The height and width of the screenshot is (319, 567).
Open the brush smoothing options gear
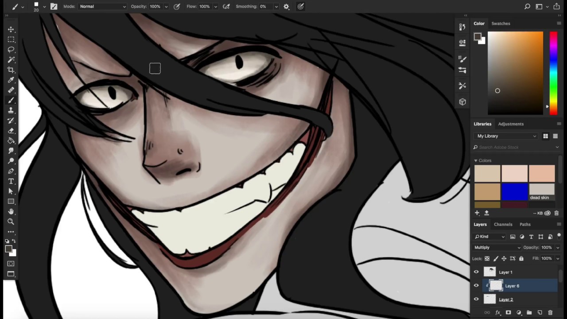(x=286, y=6)
